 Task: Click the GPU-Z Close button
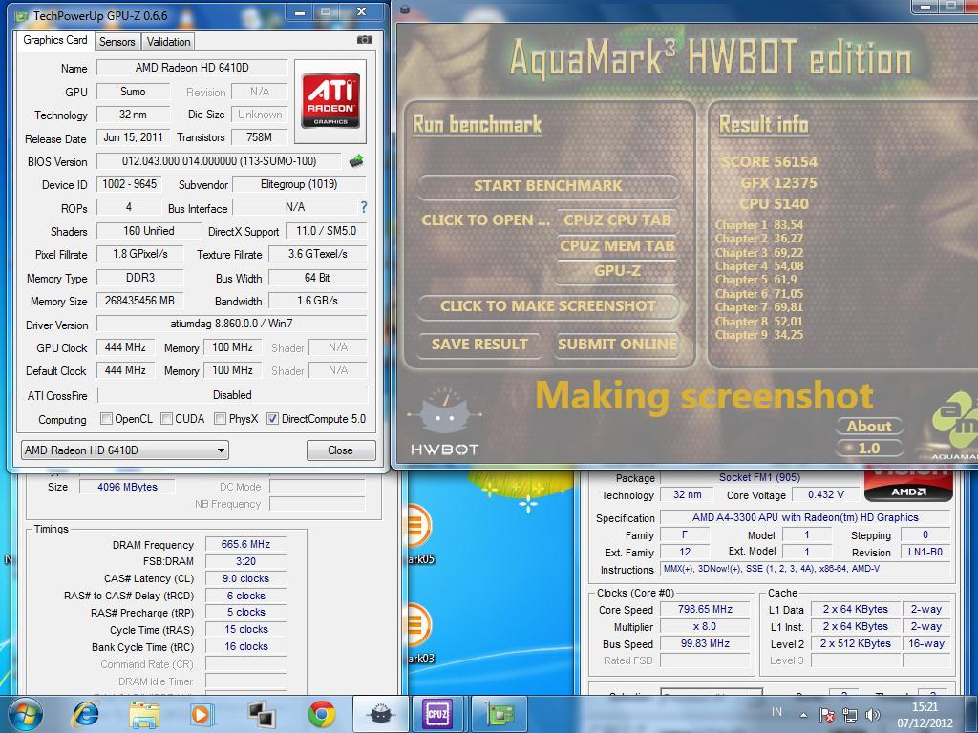click(x=341, y=450)
